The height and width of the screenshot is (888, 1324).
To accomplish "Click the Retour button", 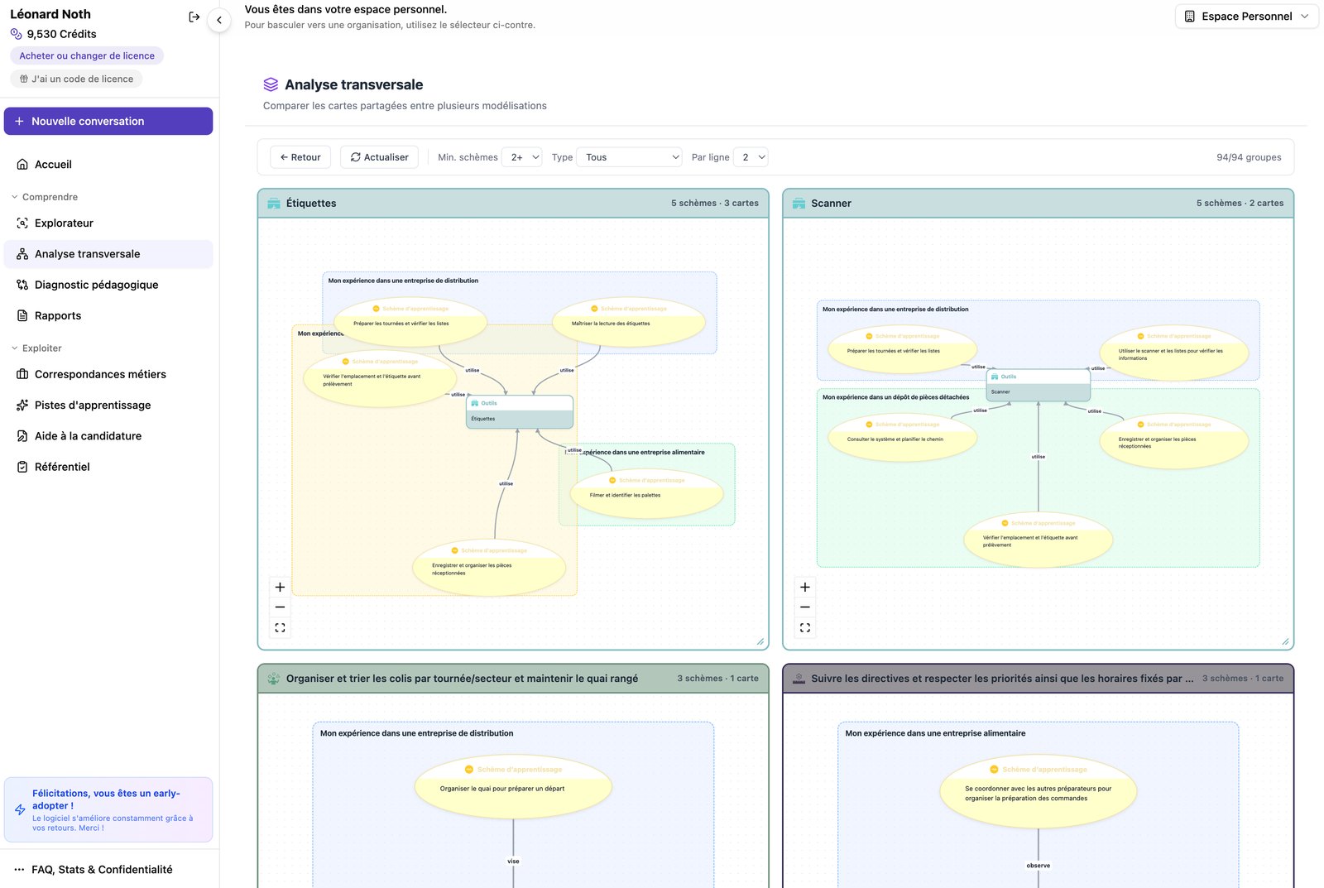I will pos(300,157).
